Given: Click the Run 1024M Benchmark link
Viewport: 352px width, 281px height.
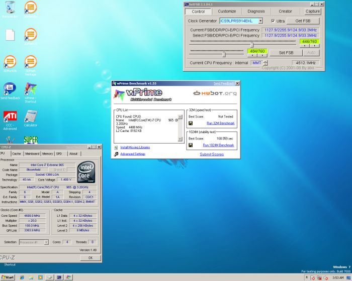Looking at the screenshot, I should [218, 145].
